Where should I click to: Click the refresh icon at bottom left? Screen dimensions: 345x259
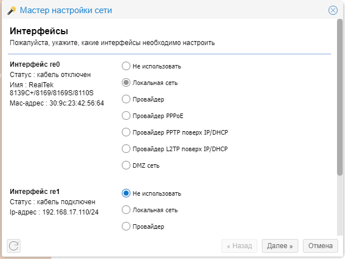pos(14,246)
